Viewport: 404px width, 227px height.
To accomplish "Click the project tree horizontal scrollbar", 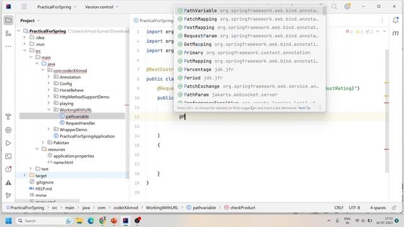I will coord(48,201).
